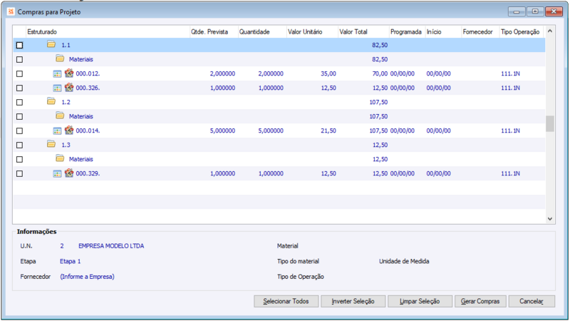
Task: Click the scroll down arrow of the list
Action: pyautogui.click(x=549, y=219)
